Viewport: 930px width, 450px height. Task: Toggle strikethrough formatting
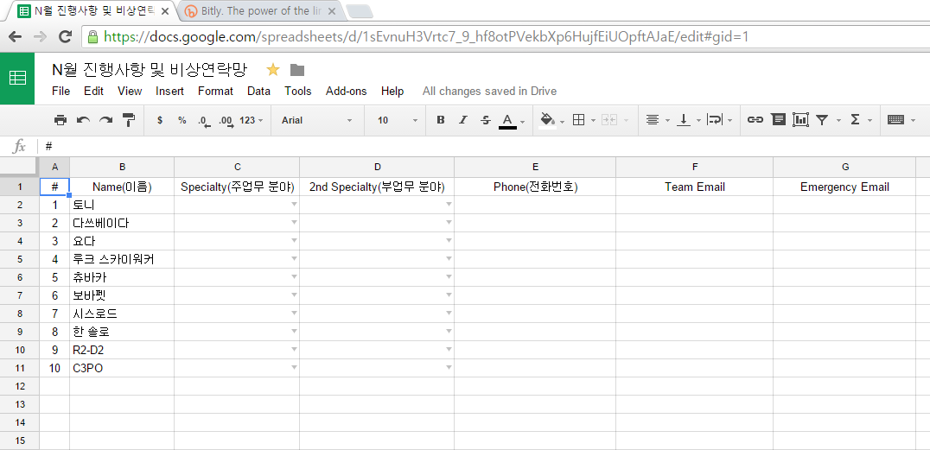point(485,120)
